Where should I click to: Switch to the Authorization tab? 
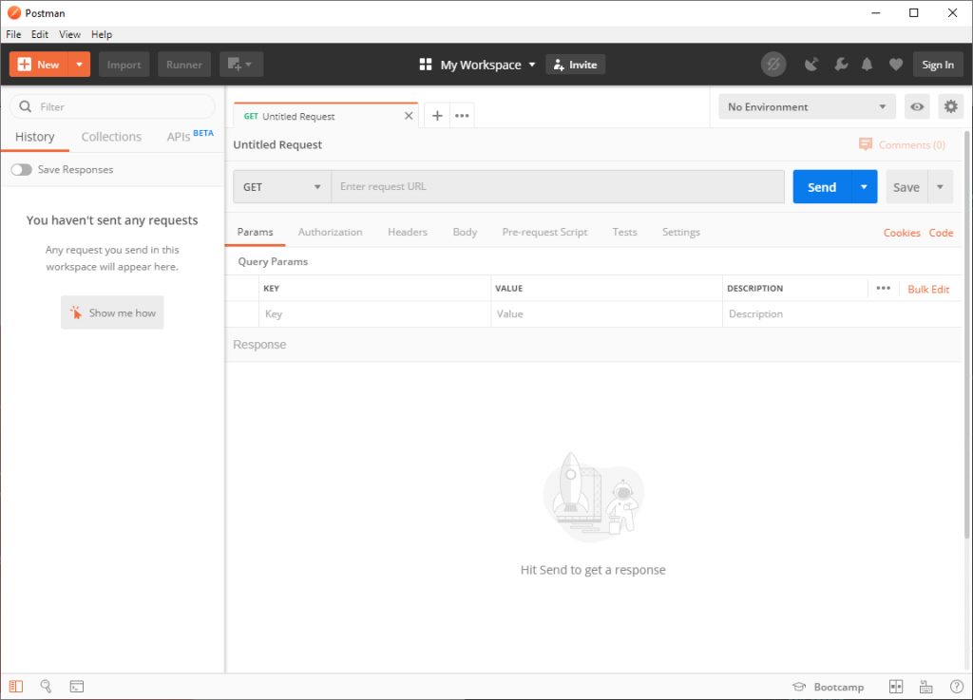point(330,232)
